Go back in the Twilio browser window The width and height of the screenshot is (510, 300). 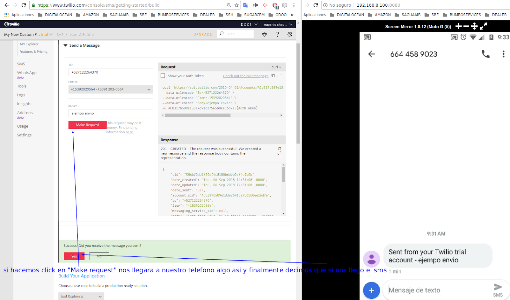pos(7,5)
